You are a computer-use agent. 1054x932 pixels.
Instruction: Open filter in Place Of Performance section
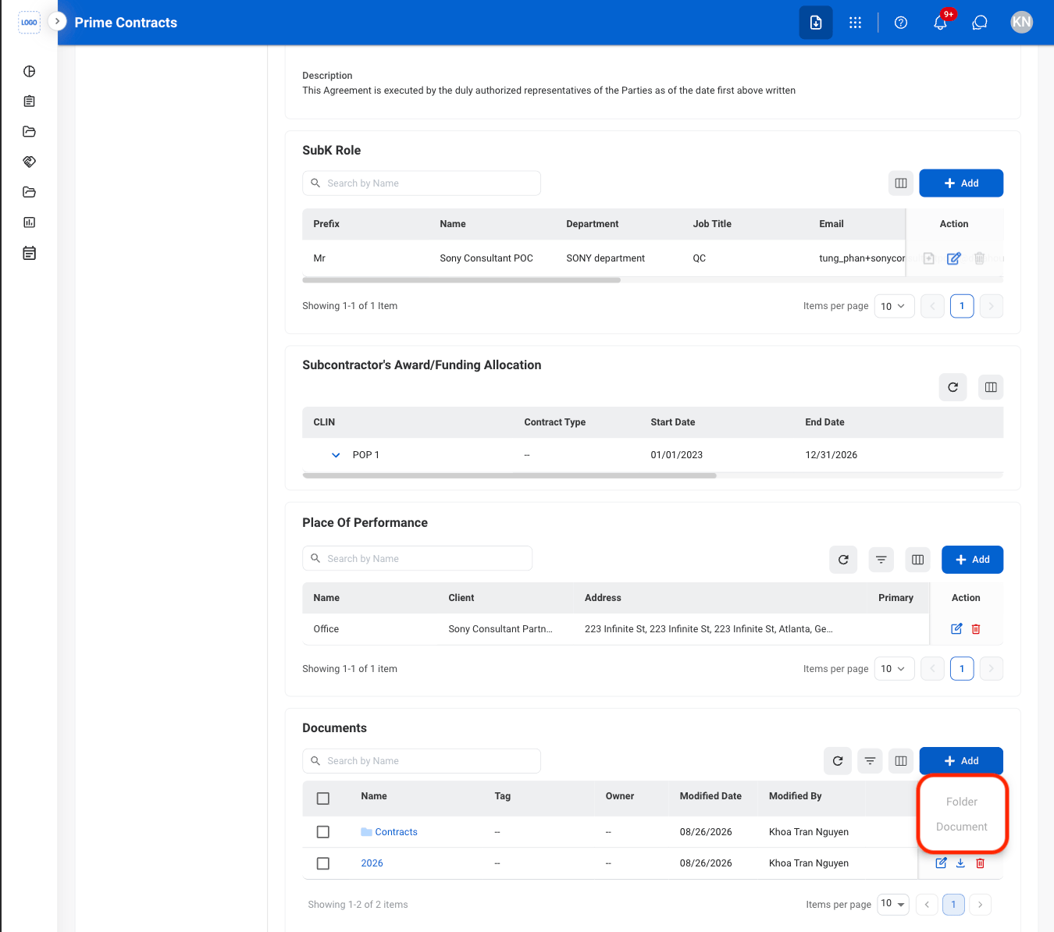[x=881, y=560]
